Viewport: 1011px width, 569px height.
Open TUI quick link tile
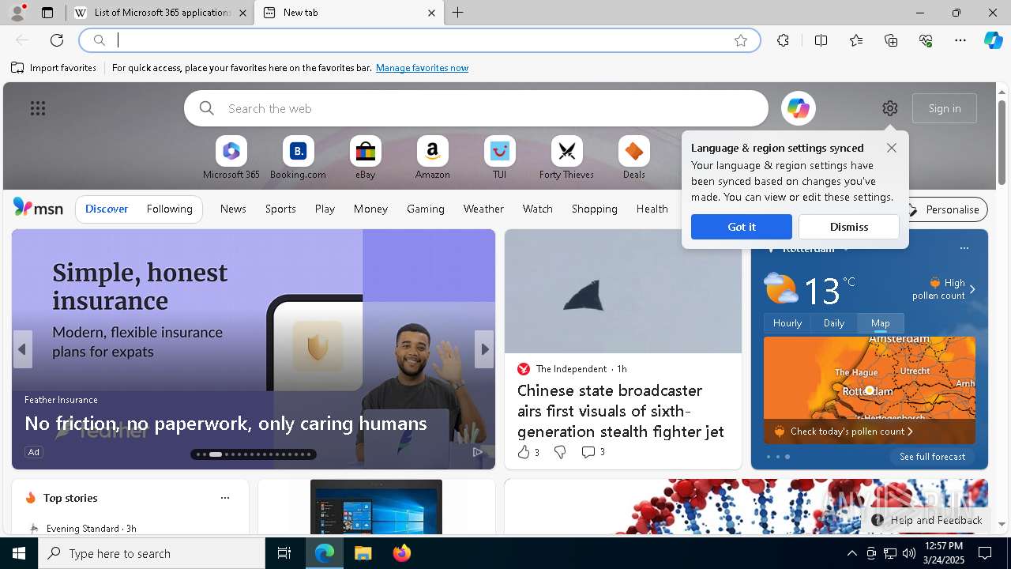click(500, 158)
